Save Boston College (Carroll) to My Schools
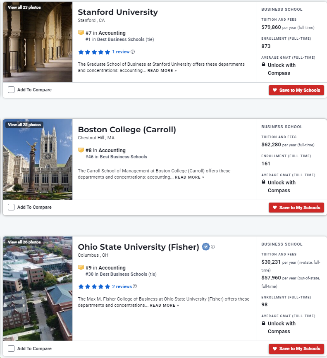 pos(296,208)
